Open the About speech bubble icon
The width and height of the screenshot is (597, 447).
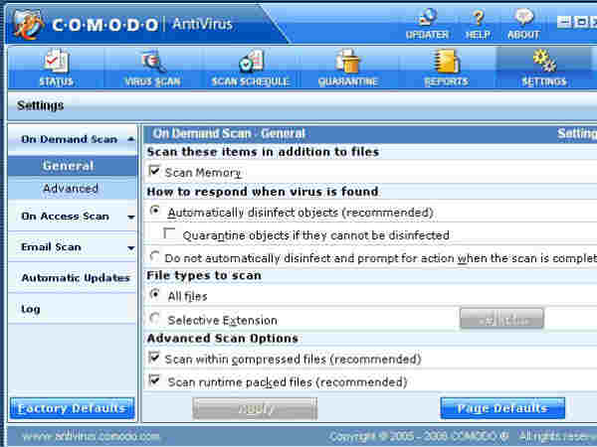click(524, 17)
